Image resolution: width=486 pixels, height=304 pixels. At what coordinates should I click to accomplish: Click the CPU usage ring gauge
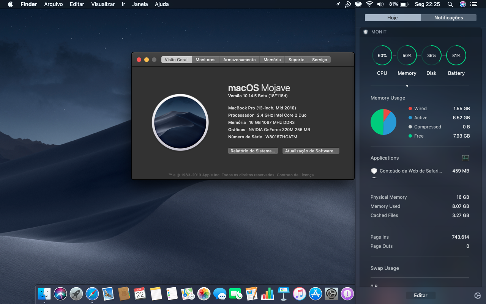click(382, 55)
